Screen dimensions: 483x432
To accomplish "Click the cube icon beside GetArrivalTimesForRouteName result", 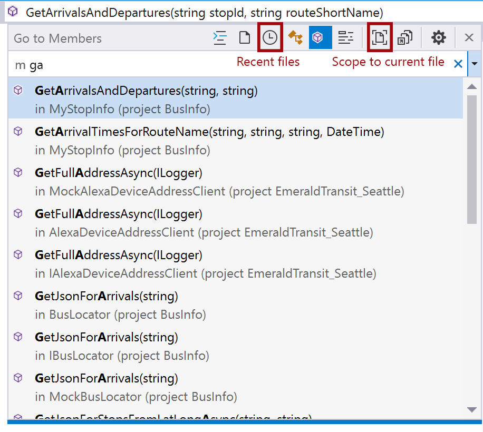I will [18, 132].
